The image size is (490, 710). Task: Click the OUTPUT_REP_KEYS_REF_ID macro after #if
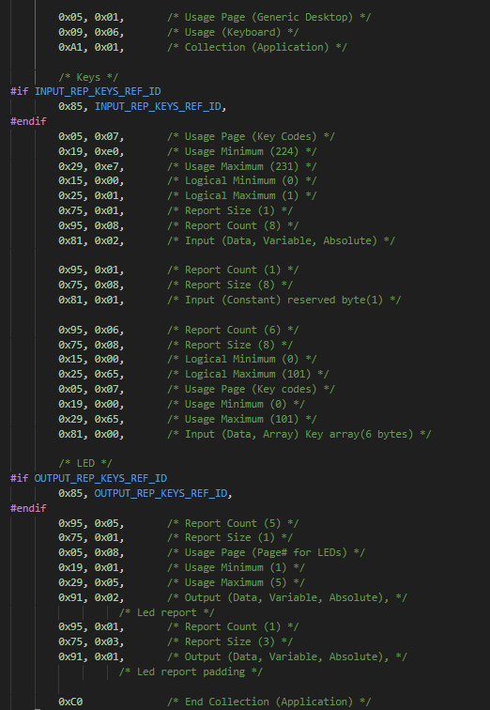(x=100, y=478)
